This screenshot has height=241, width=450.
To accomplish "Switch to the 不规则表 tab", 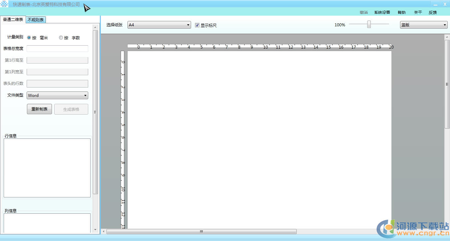I will pyautogui.click(x=36, y=20).
